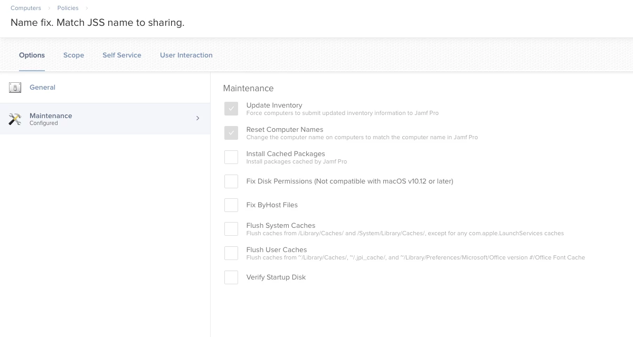Switch to the Scope tab

tap(74, 55)
